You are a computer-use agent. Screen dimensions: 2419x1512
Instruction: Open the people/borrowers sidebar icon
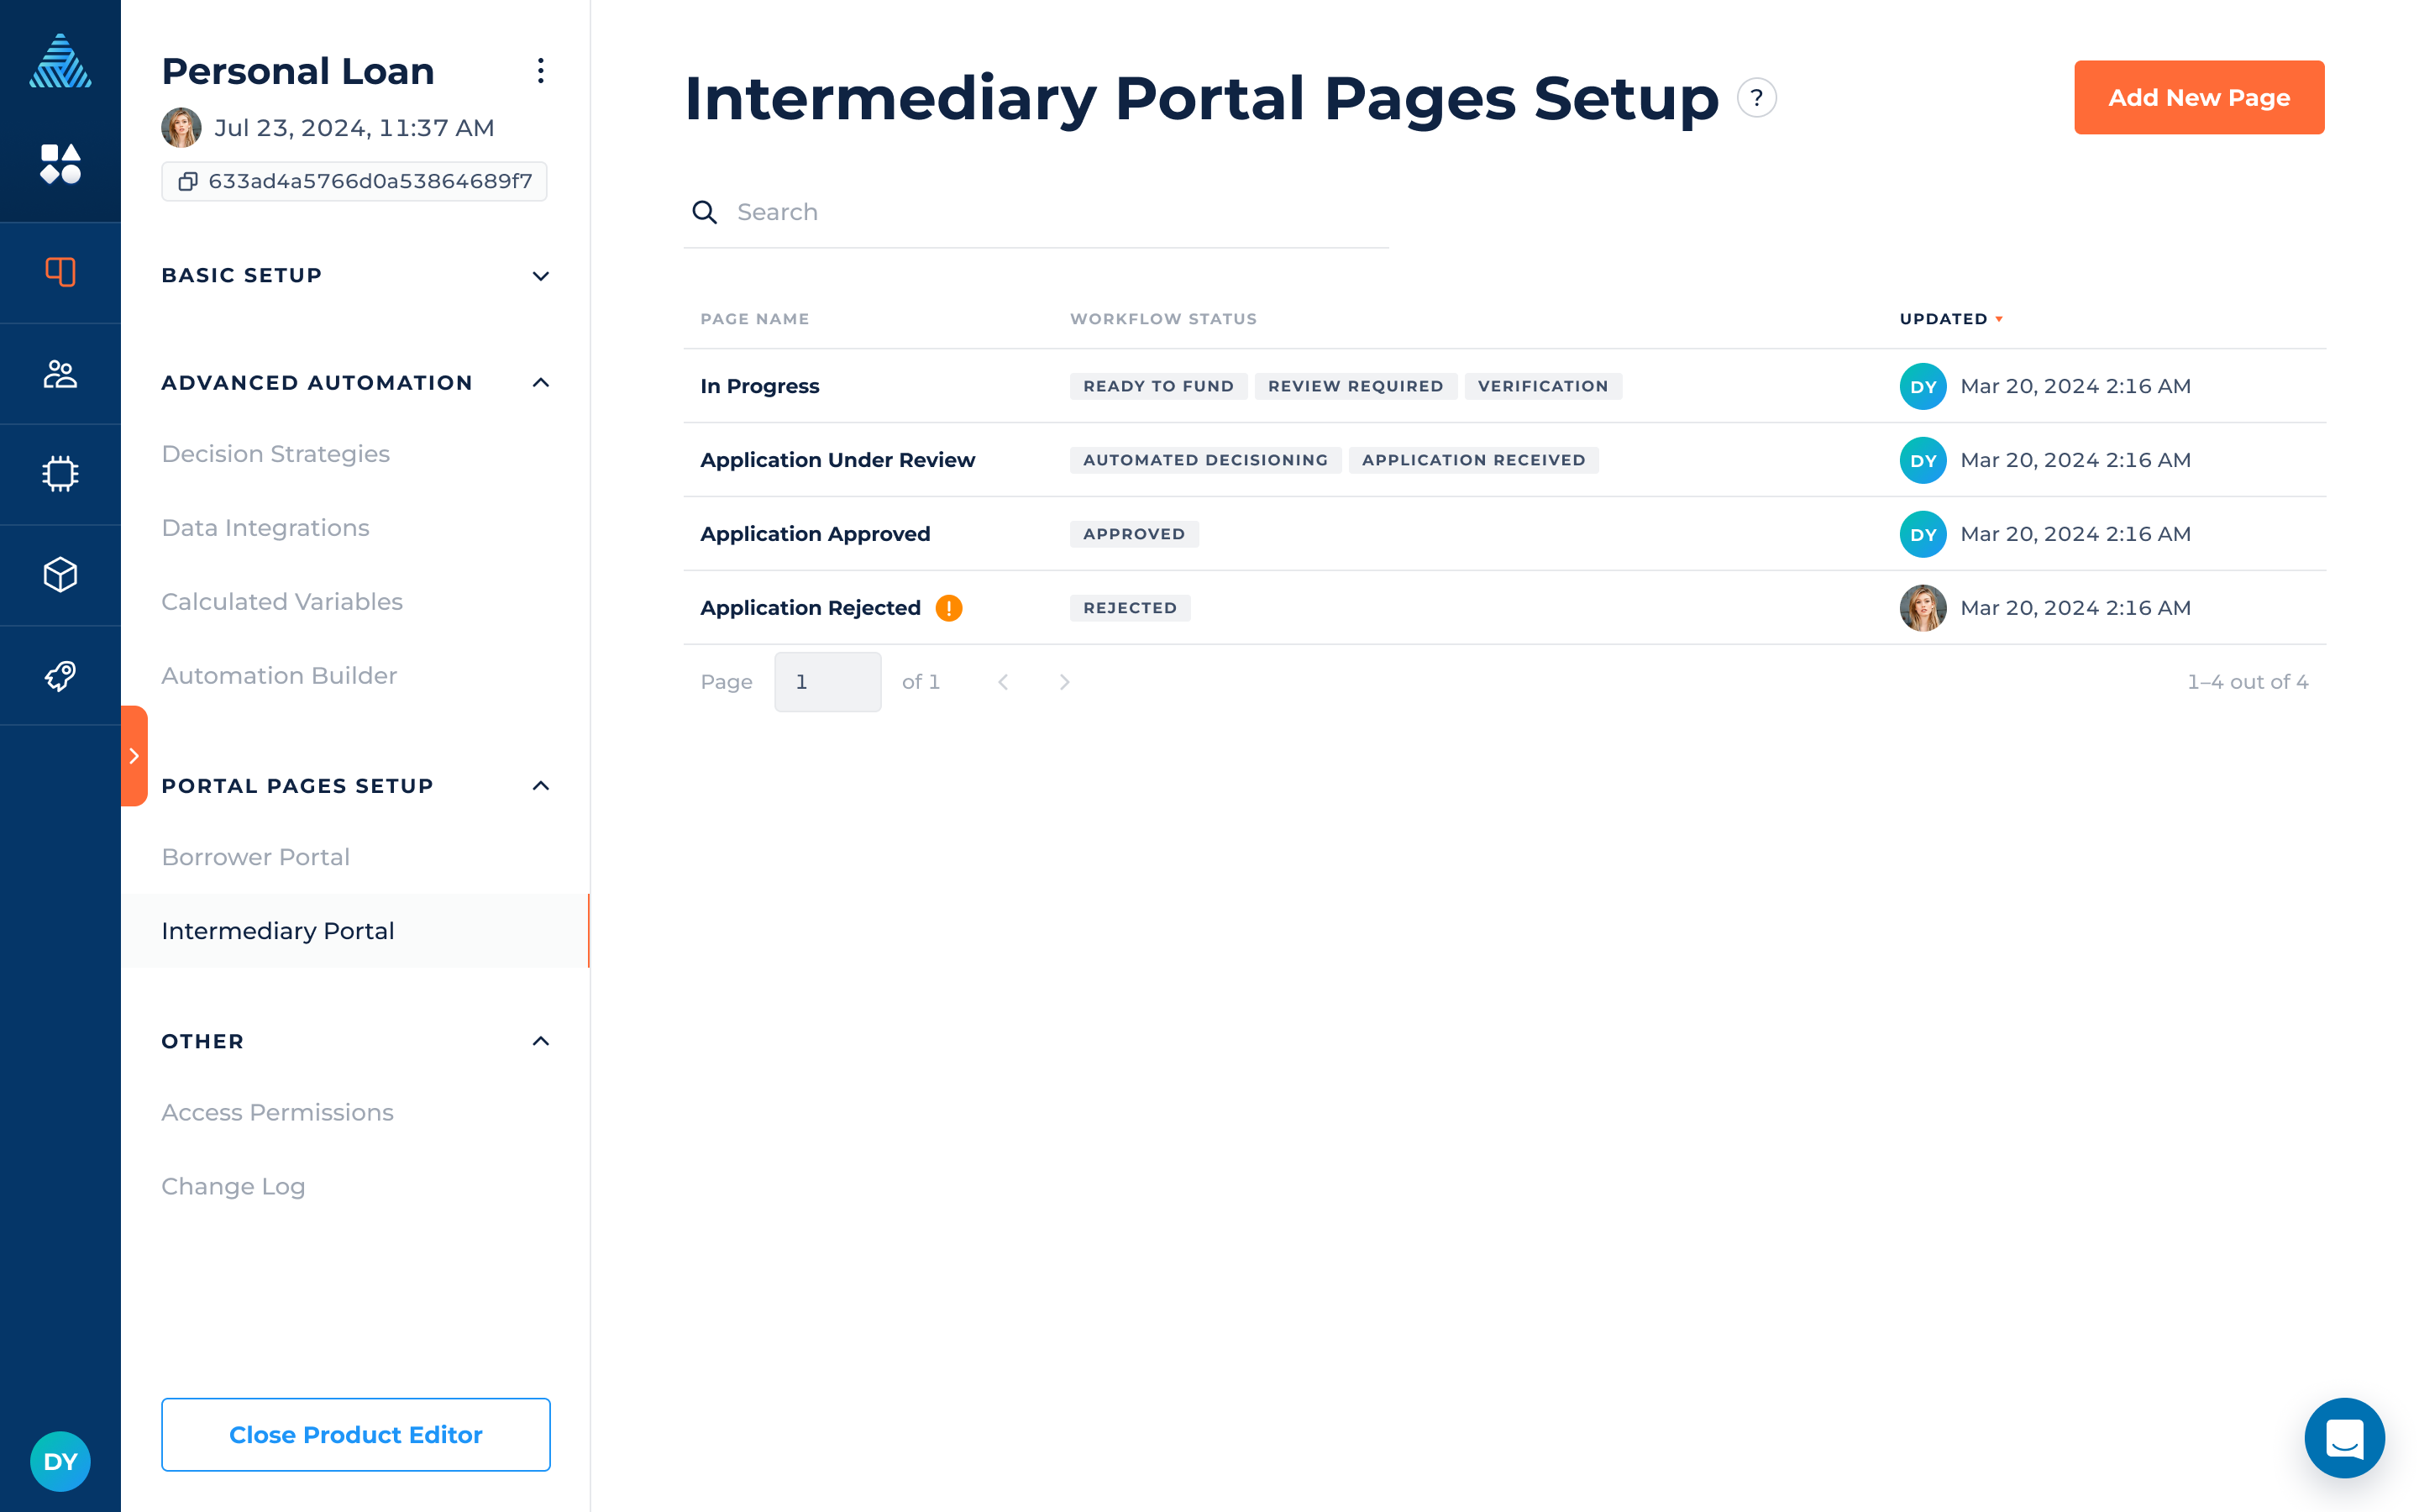pyautogui.click(x=60, y=374)
